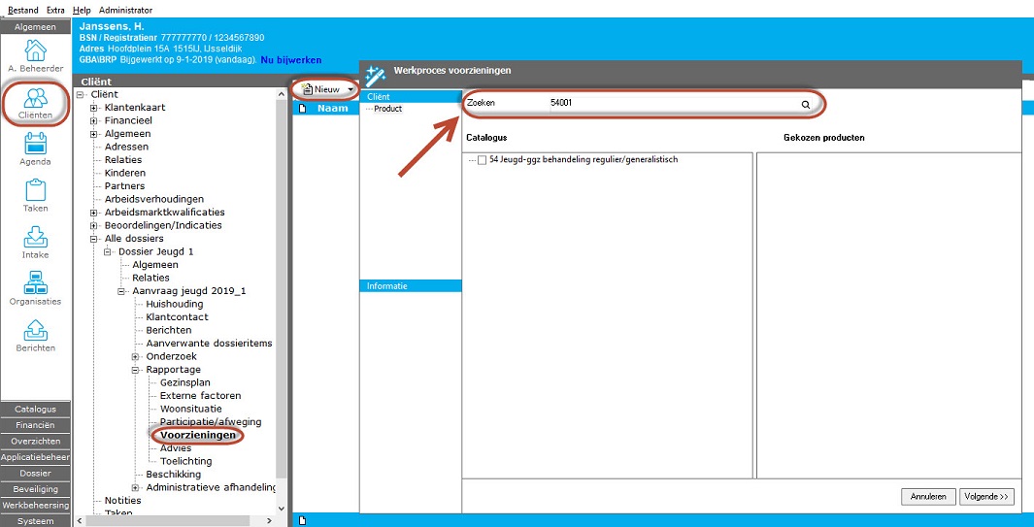
Task: Select the Cliënten sidebar icon
Action: tap(35, 98)
